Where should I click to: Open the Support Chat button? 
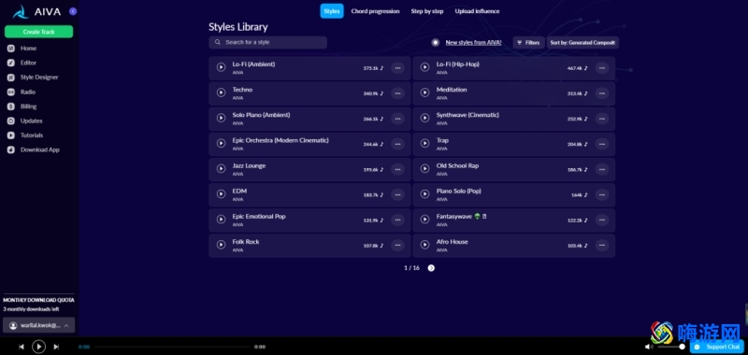[717, 347]
